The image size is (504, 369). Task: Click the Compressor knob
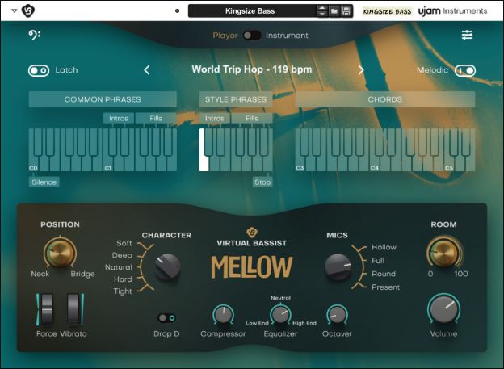click(x=223, y=315)
